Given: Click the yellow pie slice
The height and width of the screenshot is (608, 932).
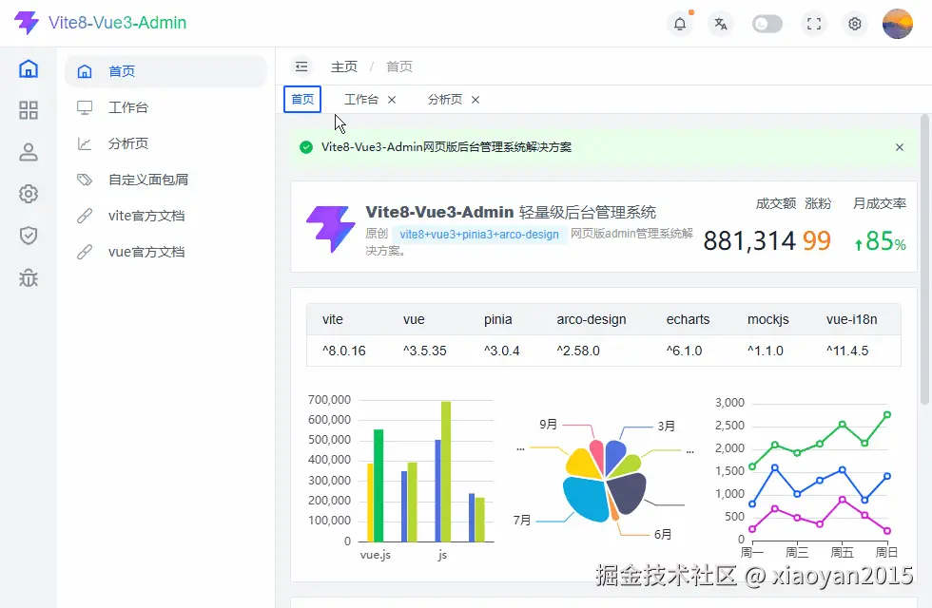Looking at the screenshot, I should click(x=585, y=465).
